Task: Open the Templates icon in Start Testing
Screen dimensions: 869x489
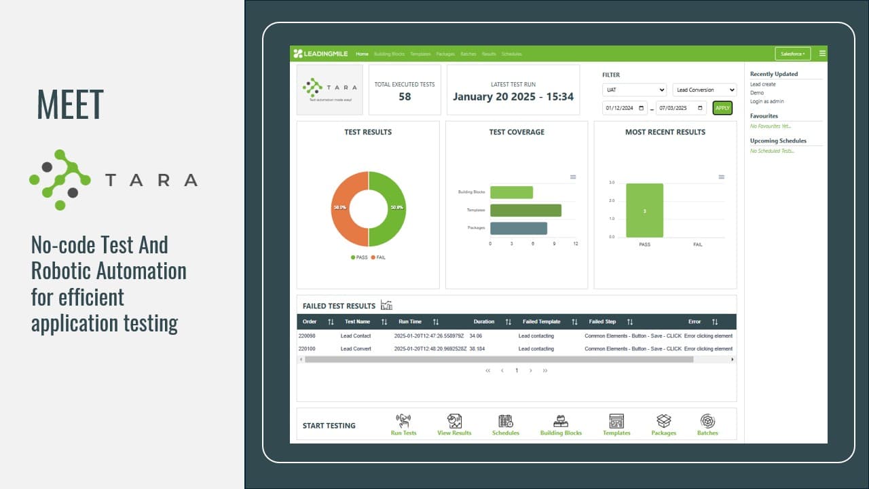Action: (616, 421)
